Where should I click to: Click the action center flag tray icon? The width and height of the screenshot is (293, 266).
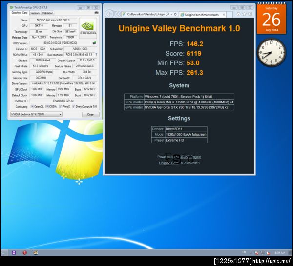click(x=256, y=253)
